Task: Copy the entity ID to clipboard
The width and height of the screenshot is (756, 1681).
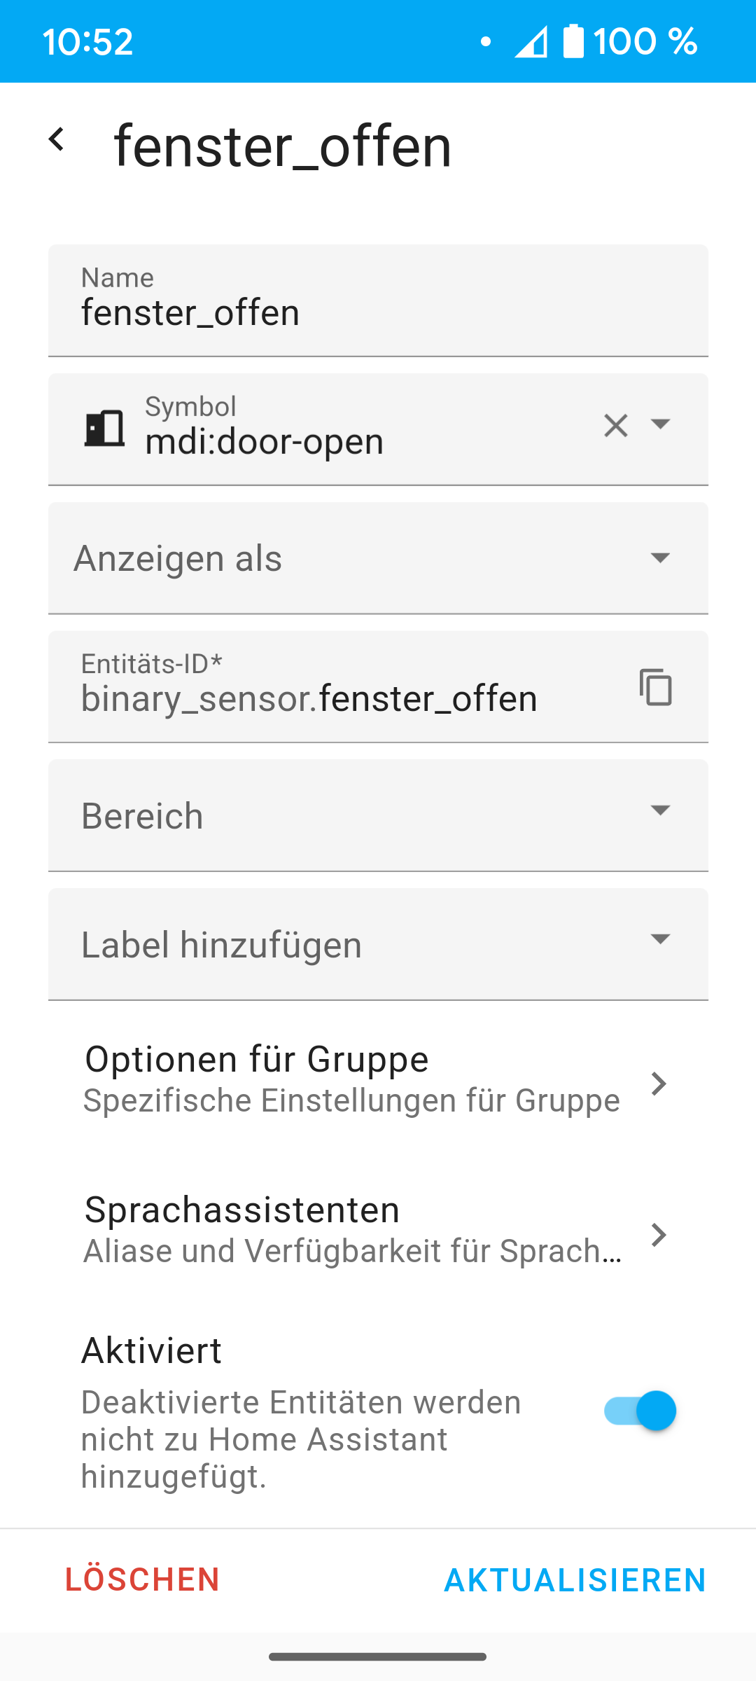Action: click(x=656, y=687)
